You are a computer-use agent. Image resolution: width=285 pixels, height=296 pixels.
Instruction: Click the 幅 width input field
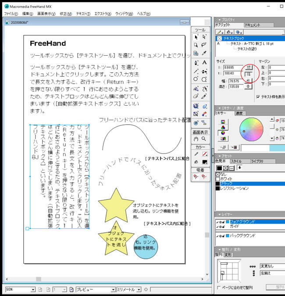[236, 81]
